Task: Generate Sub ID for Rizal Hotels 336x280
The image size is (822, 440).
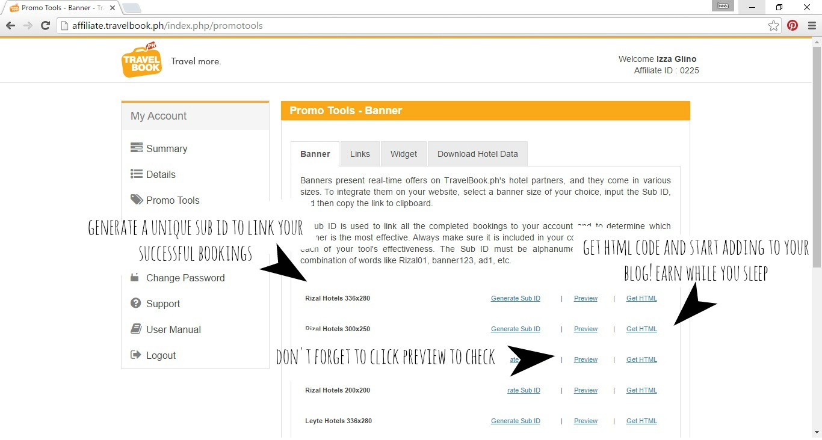Action: pyautogui.click(x=516, y=298)
